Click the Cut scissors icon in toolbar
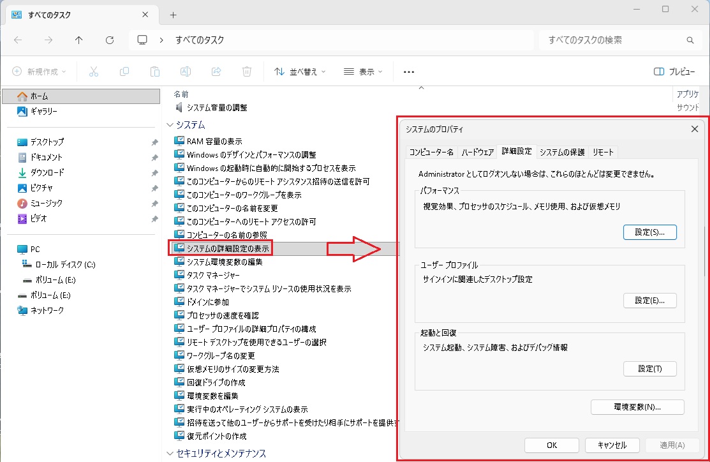Screen dimensions: 710x462 pyautogui.click(x=94, y=71)
